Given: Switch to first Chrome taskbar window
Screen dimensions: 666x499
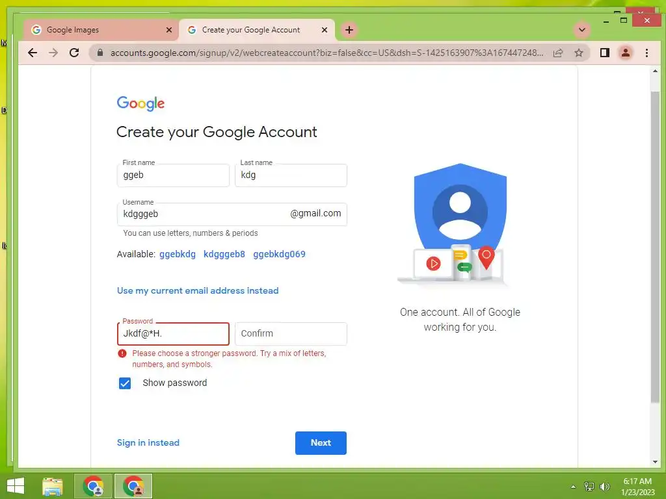Looking at the screenshot, I should 93,486.
